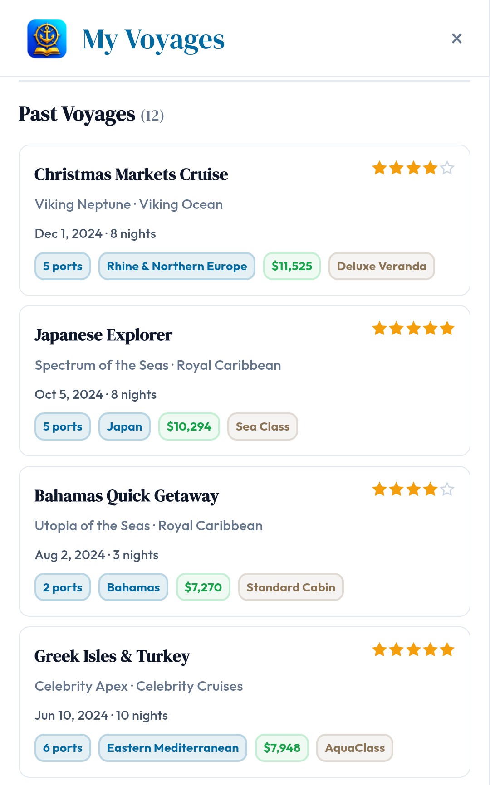This screenshot has height=785, width=490.
Task: Open the Japanese Explorer voyage card
Action: pos(103,335)
